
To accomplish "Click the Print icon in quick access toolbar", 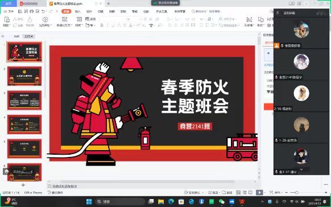I will (32, 11).
